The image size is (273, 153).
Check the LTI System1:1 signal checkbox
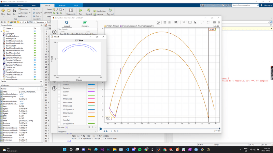tap(59, 109)
